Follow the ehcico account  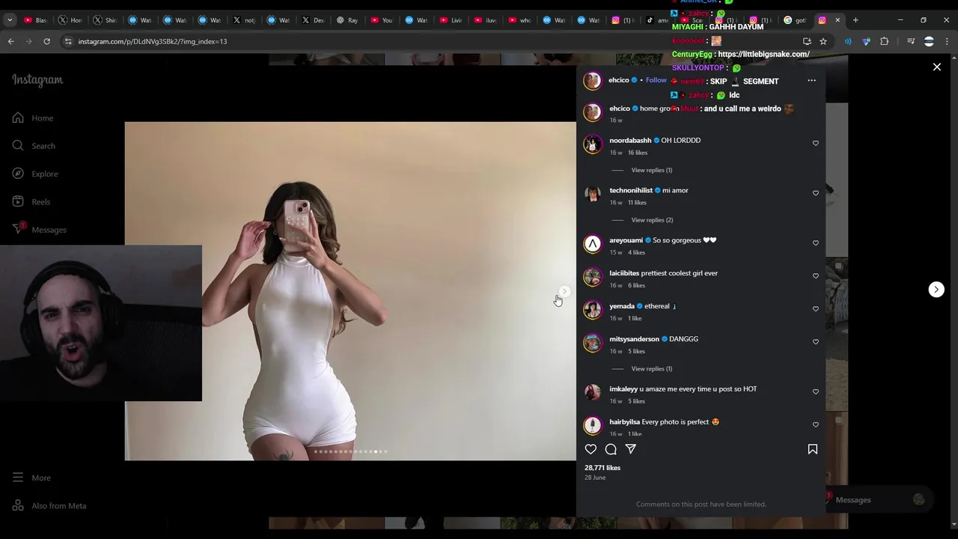[x=656, y=80]
